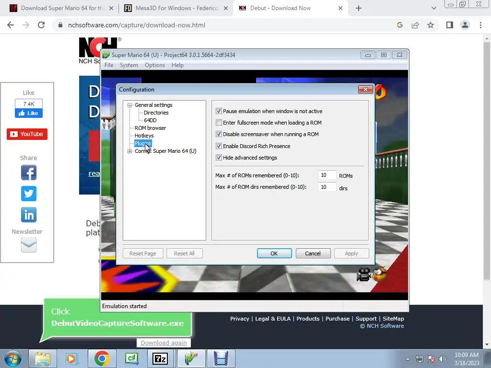Open Windows Explorer from taskbar

43,358
